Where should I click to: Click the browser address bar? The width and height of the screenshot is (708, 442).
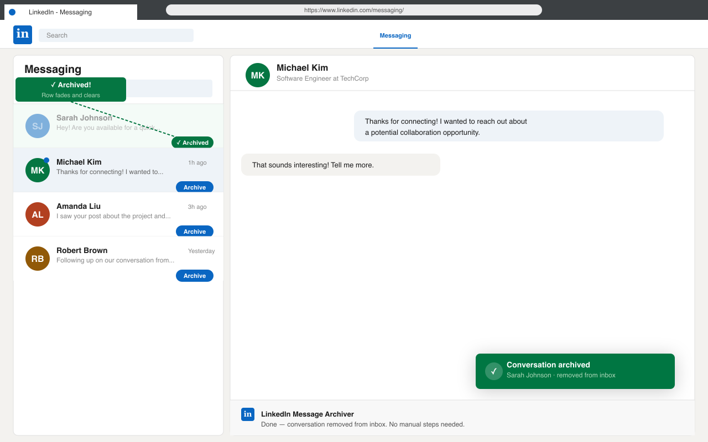click(354, 10)
